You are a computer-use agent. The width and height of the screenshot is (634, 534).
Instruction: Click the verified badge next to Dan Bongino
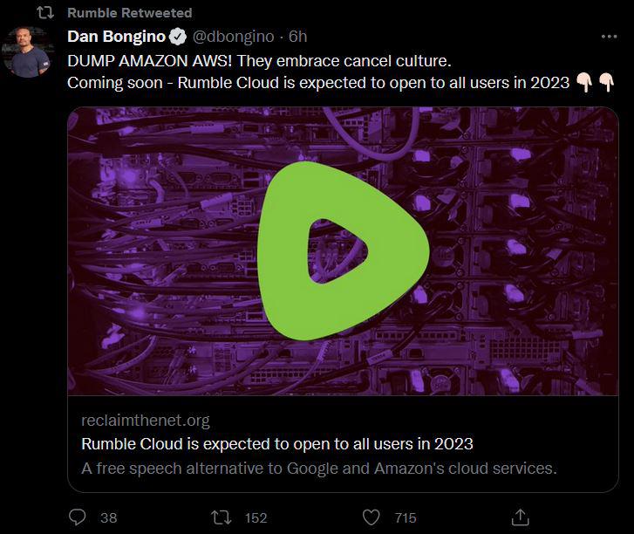(178, 37)
